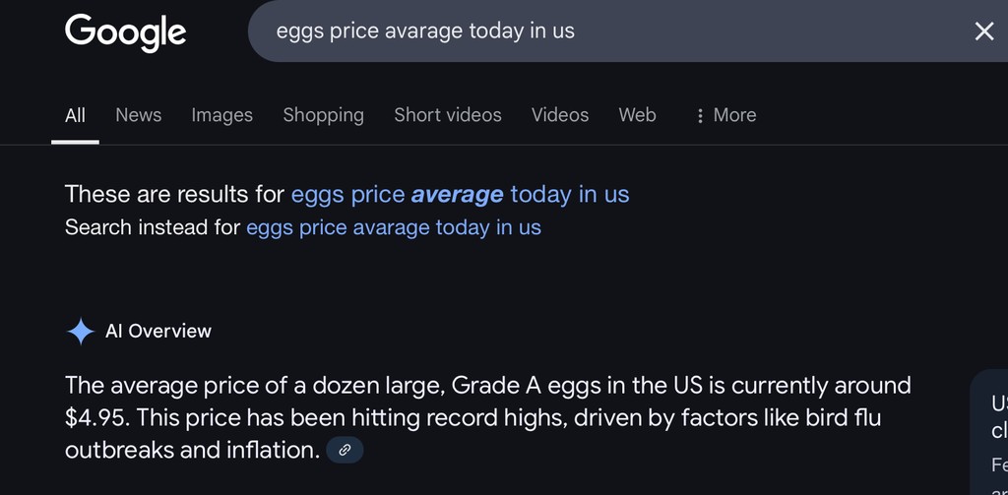Clear the search query with X
Screen dimensions: 1008x495
click(x=983, y=31)
